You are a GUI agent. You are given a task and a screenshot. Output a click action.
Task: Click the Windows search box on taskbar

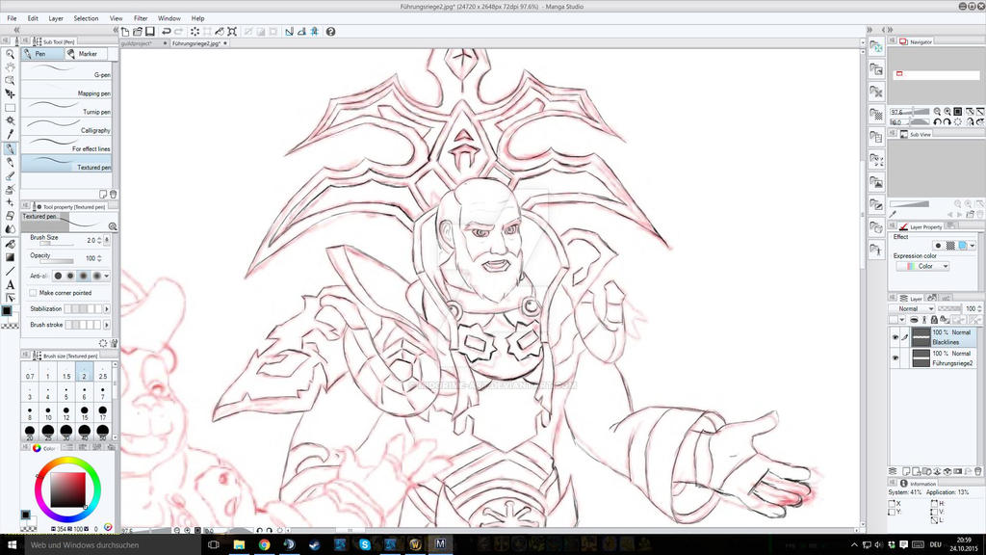[107, 545]
